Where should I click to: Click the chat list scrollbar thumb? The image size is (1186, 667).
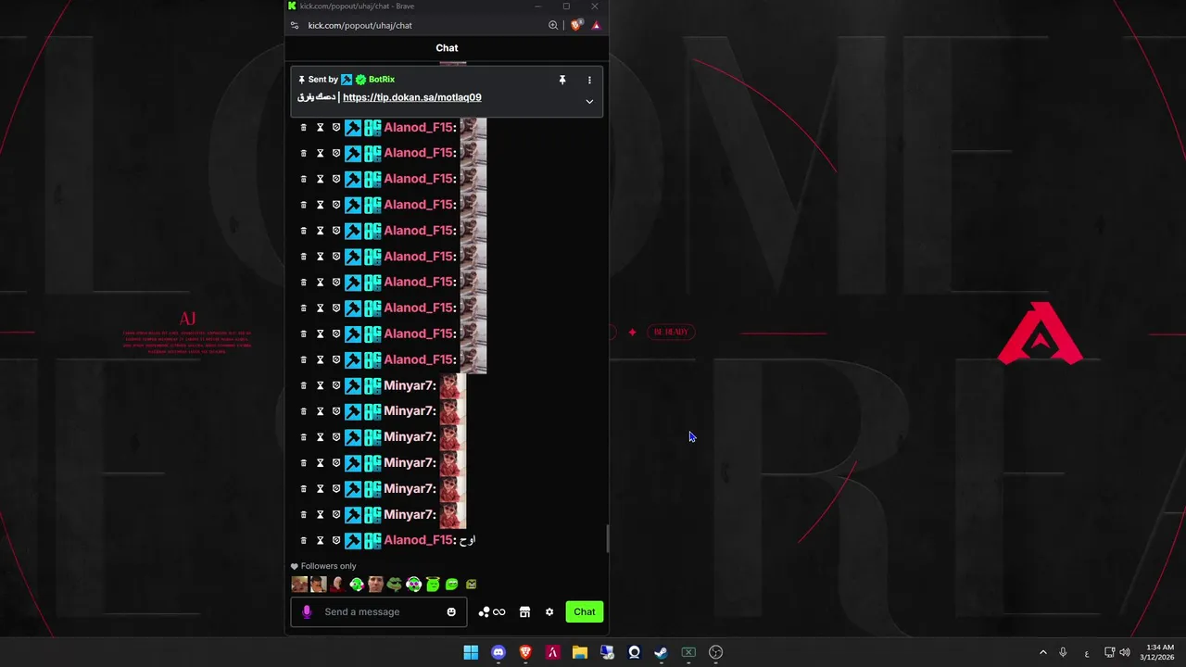[608, 538]
